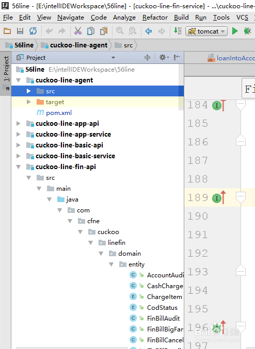Click fold marker at line 186
The width and height of the screenshot is (255, 349).
pyautogui.click(x=241, y=141)
